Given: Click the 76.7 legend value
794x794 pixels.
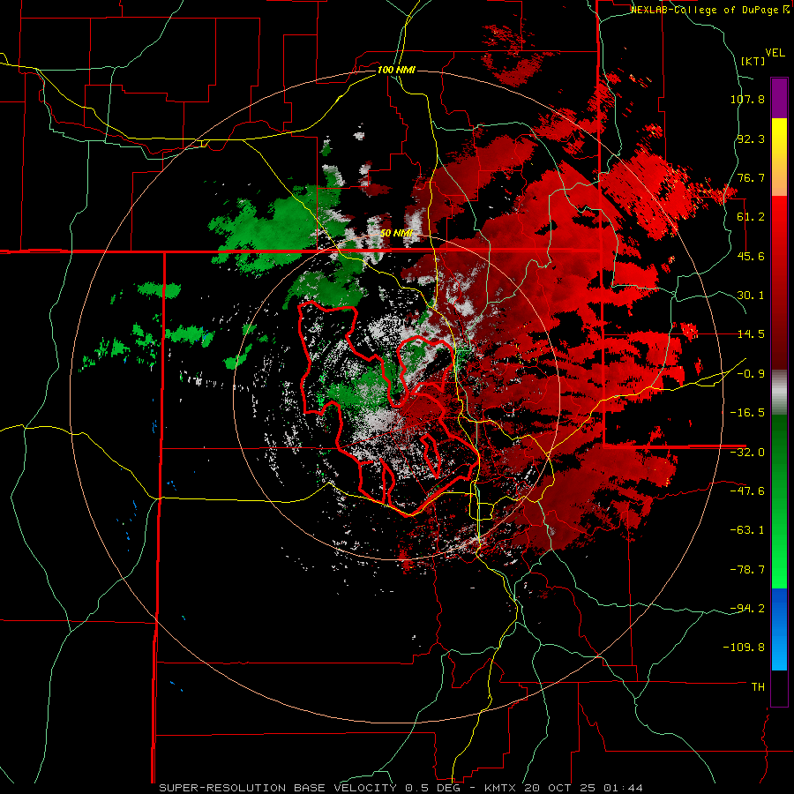Looking at the screenshot, I should [751, 177].
